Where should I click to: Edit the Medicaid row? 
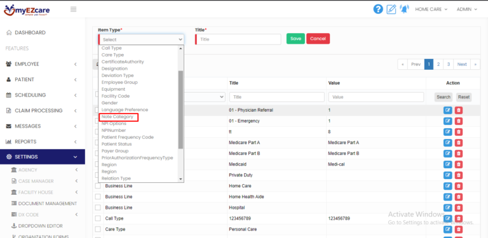(447, 164)
